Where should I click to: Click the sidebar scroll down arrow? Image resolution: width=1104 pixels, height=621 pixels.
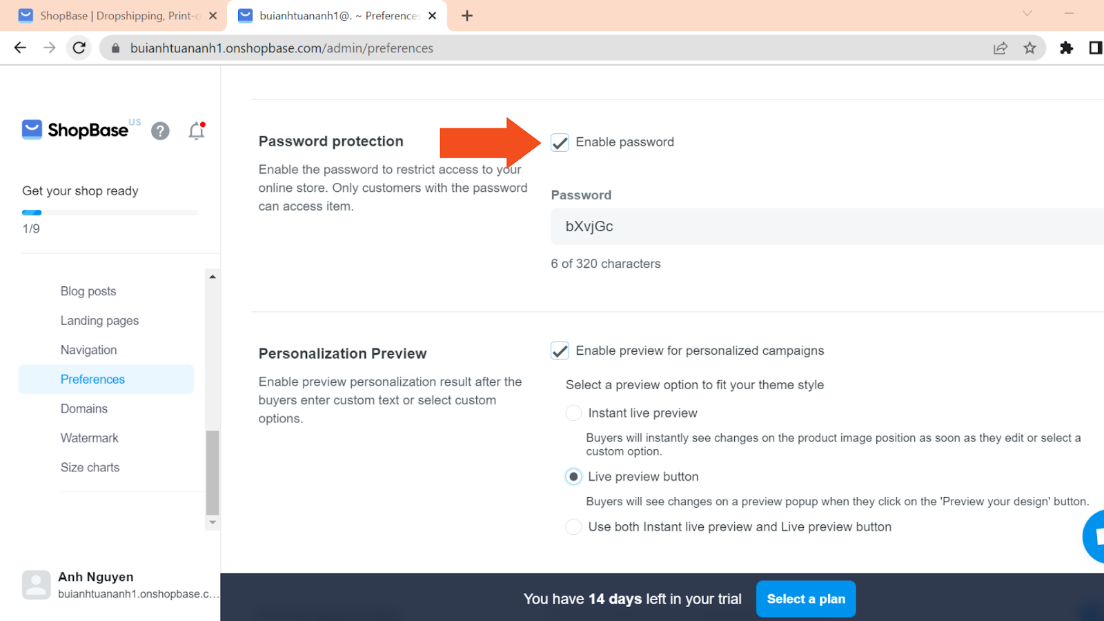pyautogui.click(x=213, y=522)
